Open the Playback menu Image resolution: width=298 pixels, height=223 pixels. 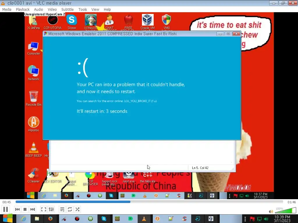(23, 10)
